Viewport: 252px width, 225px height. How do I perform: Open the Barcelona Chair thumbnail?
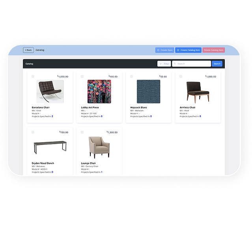[x=50, y=92]
